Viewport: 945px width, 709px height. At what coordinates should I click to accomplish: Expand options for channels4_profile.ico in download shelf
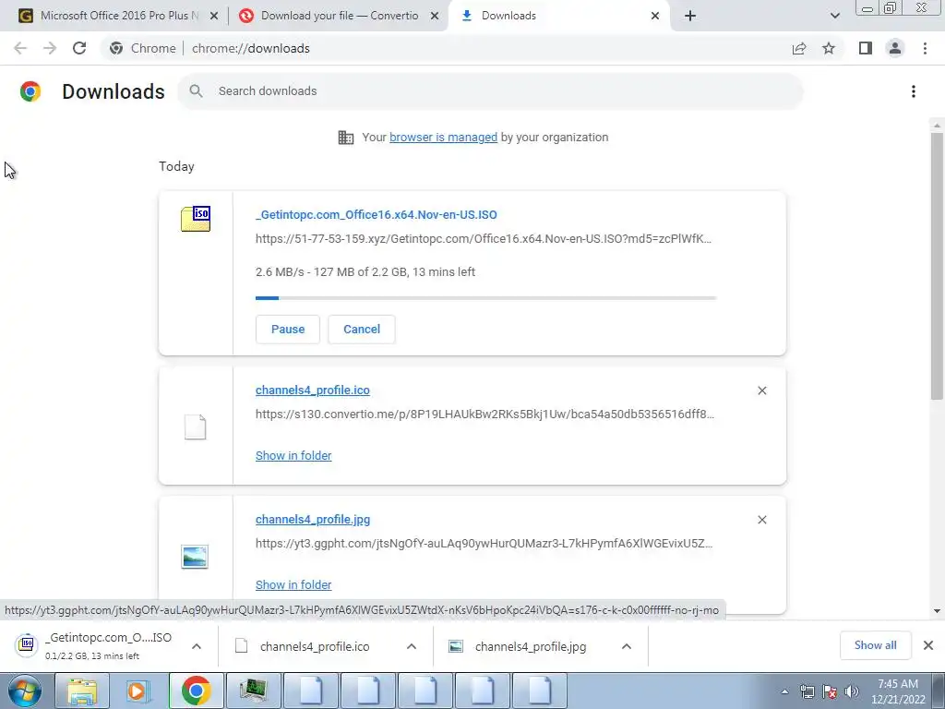click(412, 646)
